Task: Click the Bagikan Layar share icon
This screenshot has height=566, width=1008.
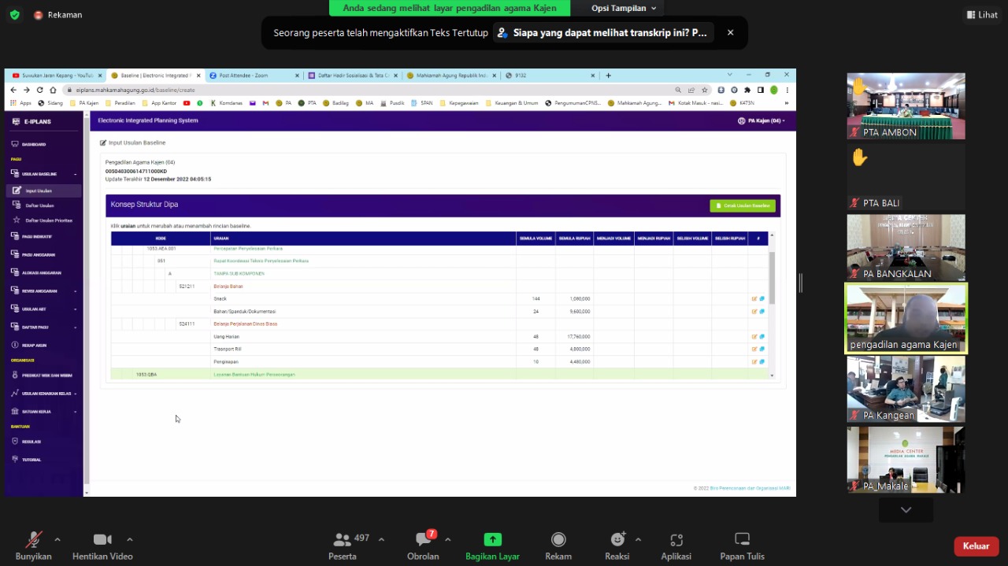Action: point(492,539)
